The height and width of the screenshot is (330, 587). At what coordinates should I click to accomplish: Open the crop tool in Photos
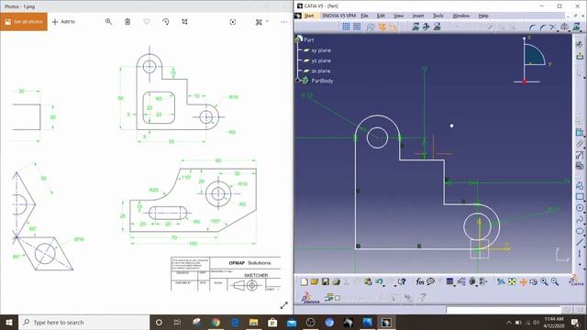(185, 22)
